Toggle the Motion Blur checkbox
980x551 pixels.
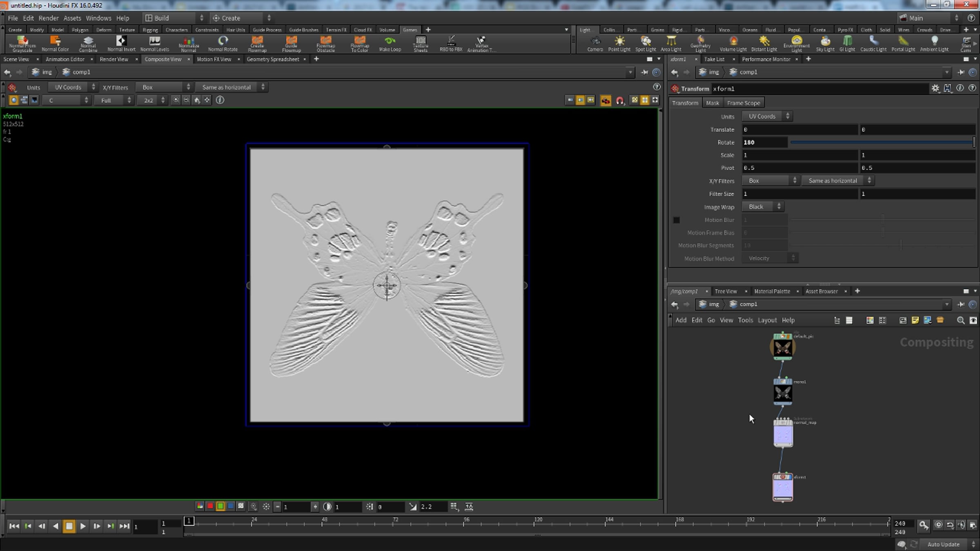point(677,220)
